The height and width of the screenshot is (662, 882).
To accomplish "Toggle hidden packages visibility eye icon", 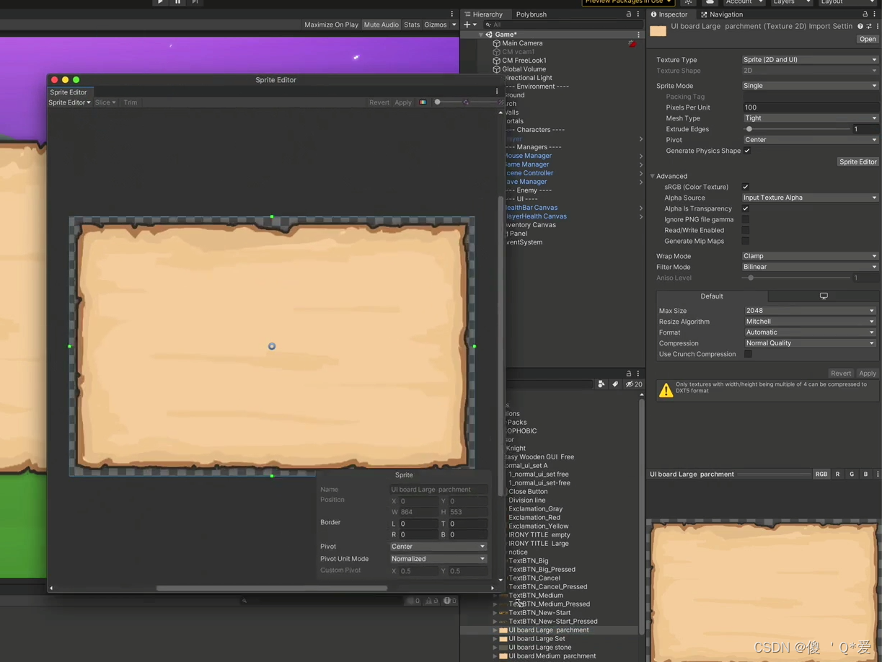I will coord(634,384).
